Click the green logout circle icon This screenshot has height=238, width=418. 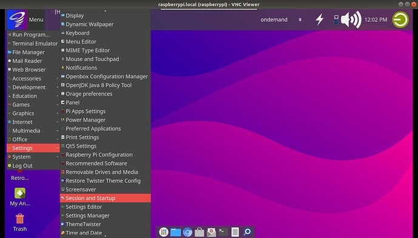(400, 19)
